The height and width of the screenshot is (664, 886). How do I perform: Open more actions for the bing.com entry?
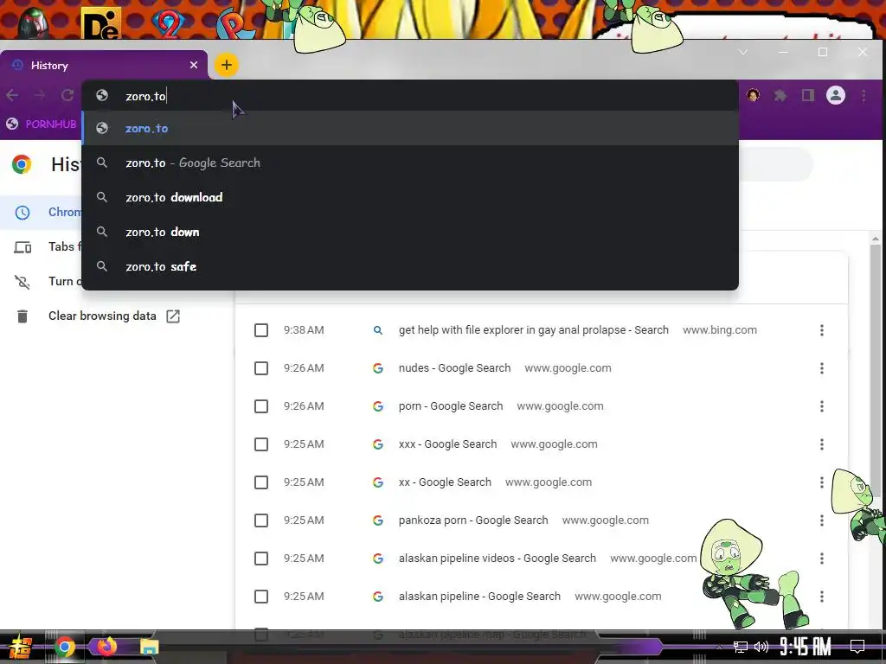pos(822,330)
